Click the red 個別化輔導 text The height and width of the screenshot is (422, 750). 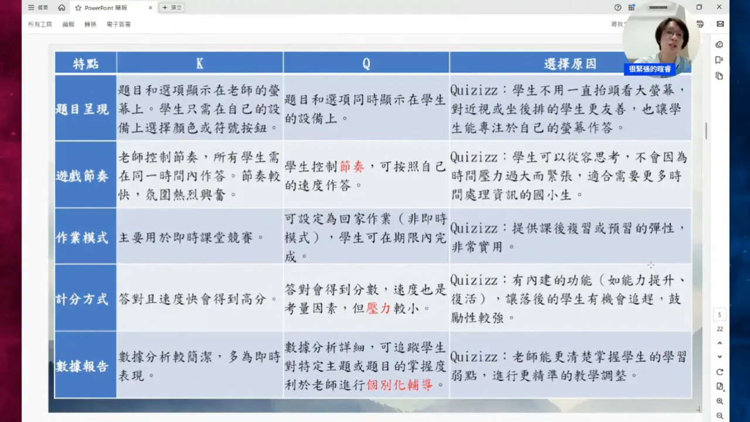point(400,386)
